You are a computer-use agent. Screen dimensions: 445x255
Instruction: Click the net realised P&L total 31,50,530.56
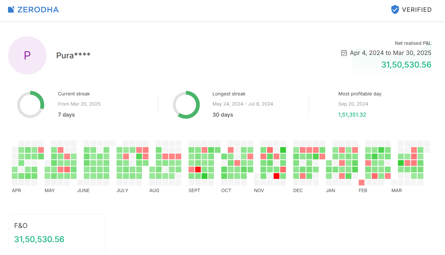(x=406, y=65)
